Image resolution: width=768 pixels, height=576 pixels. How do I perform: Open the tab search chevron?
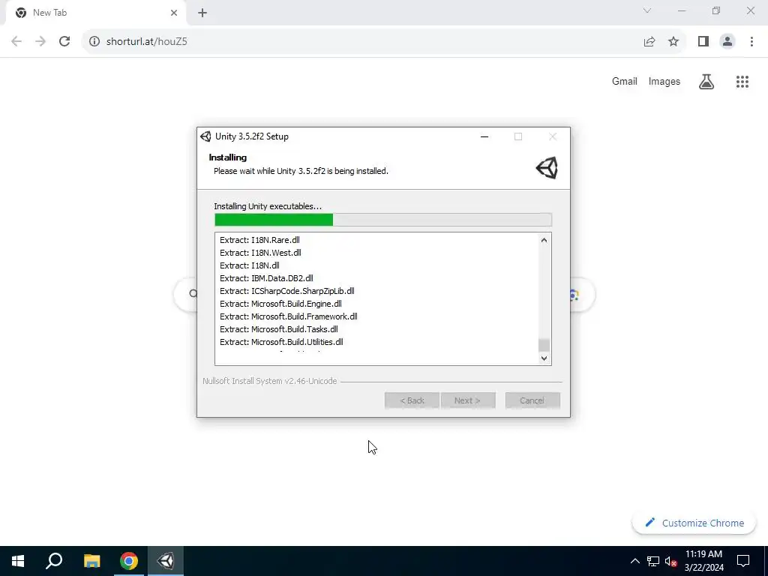pos(647,10)
